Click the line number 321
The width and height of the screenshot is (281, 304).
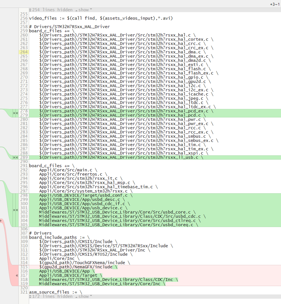pyautogui.click(x=24, y=292)
